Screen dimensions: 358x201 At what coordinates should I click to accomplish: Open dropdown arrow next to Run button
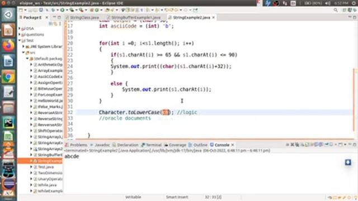click(67, 10)
